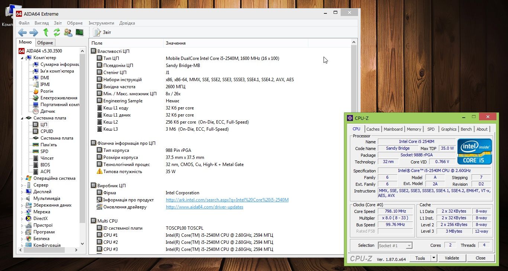Switch to Обране sidebar tab
508x271 pixels.
coord(45,43)
